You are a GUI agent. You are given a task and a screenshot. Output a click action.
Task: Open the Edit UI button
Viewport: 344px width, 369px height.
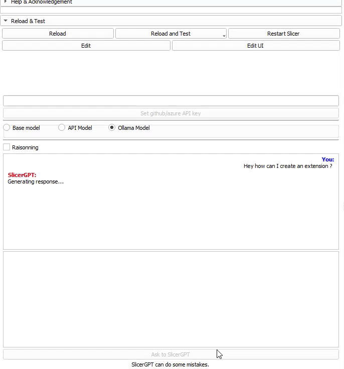pyautogui.click(x=255, y=46)
